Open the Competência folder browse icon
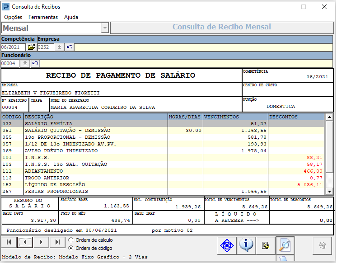This screenshot has width=337, height=263. tap(31, 47)
